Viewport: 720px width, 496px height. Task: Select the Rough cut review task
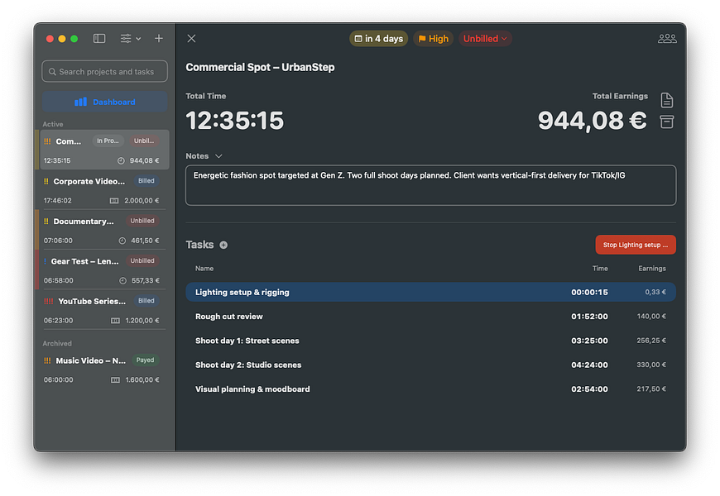pyautogui.click(x=430, y=317)
